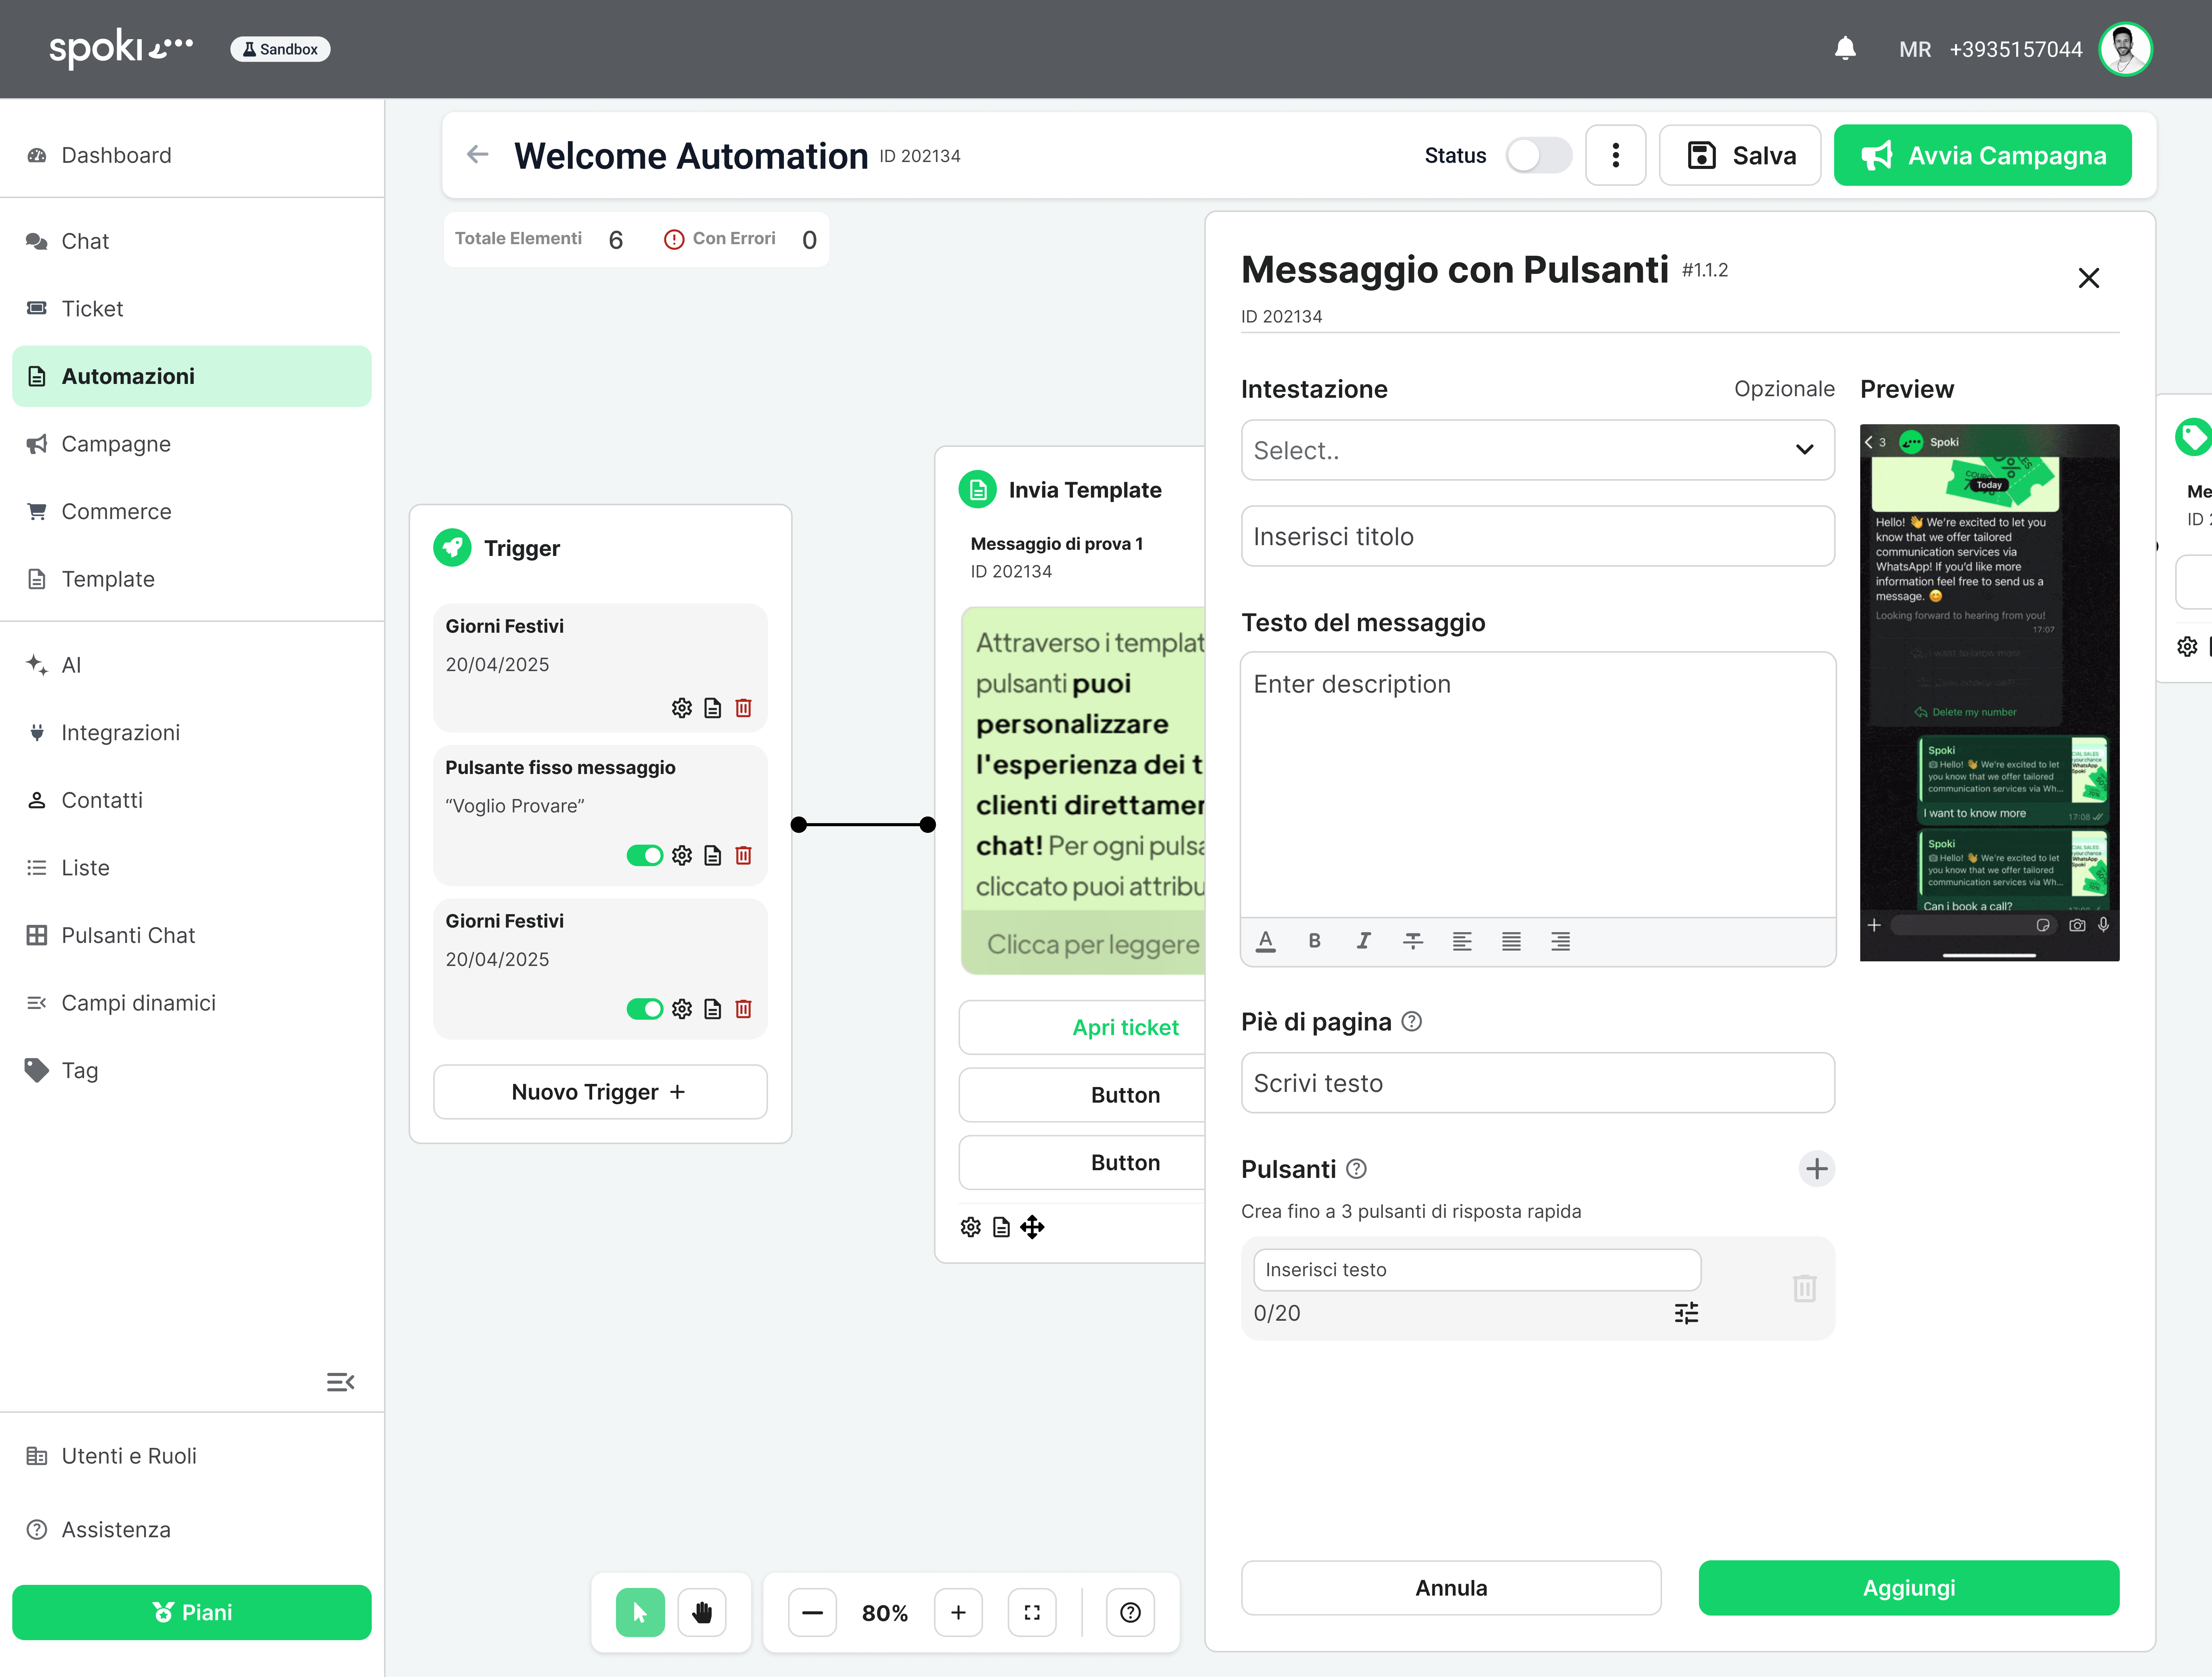Align message text right
2212x1677 pixels.
click(x=1560, y=941)
